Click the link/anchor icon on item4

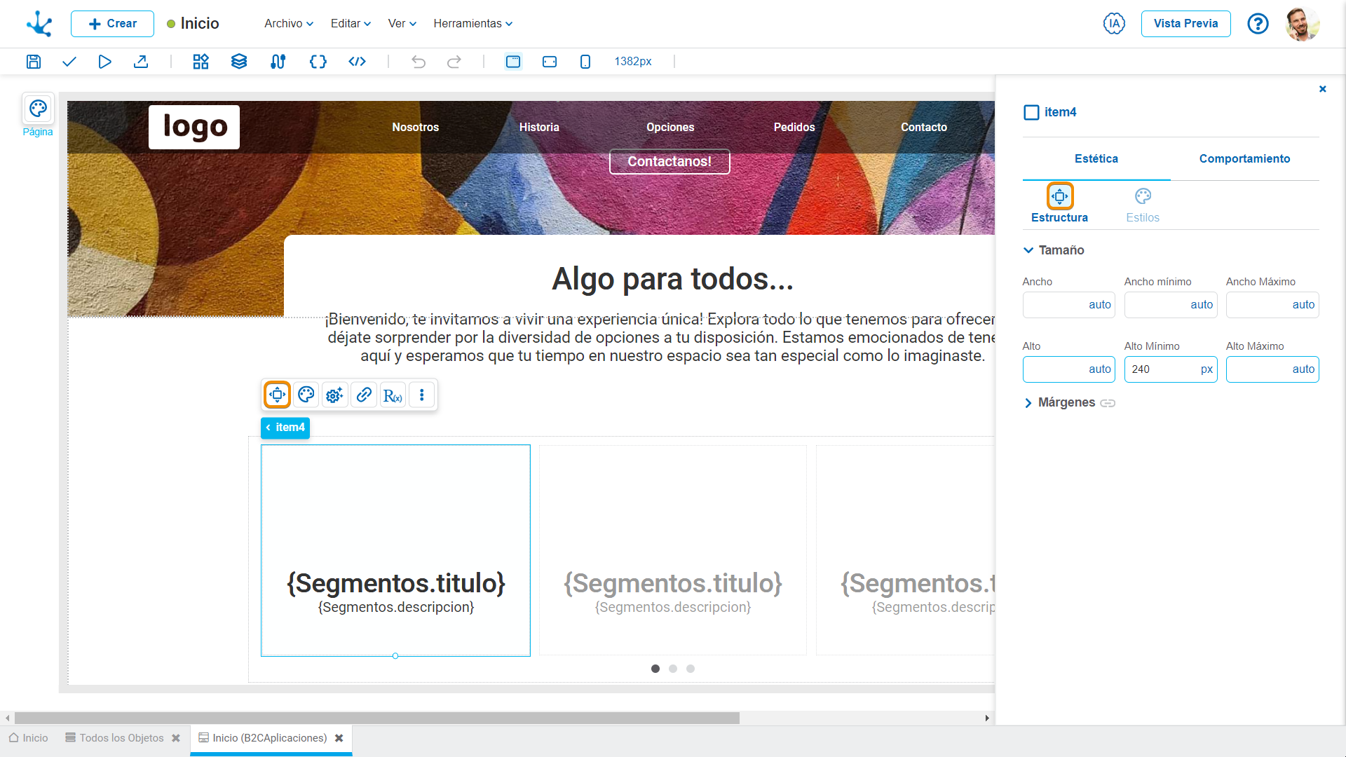click(x=363, y=395)
